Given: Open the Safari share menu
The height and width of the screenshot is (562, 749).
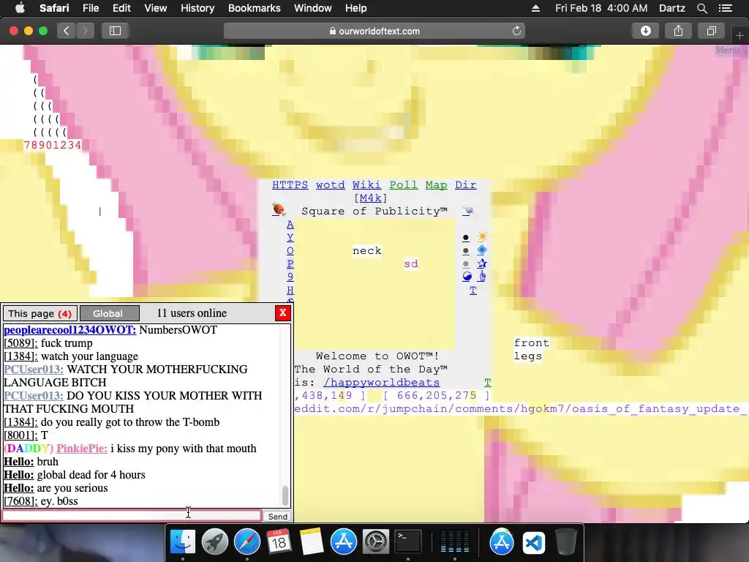Looking at the screenshot, I should 678,31.
